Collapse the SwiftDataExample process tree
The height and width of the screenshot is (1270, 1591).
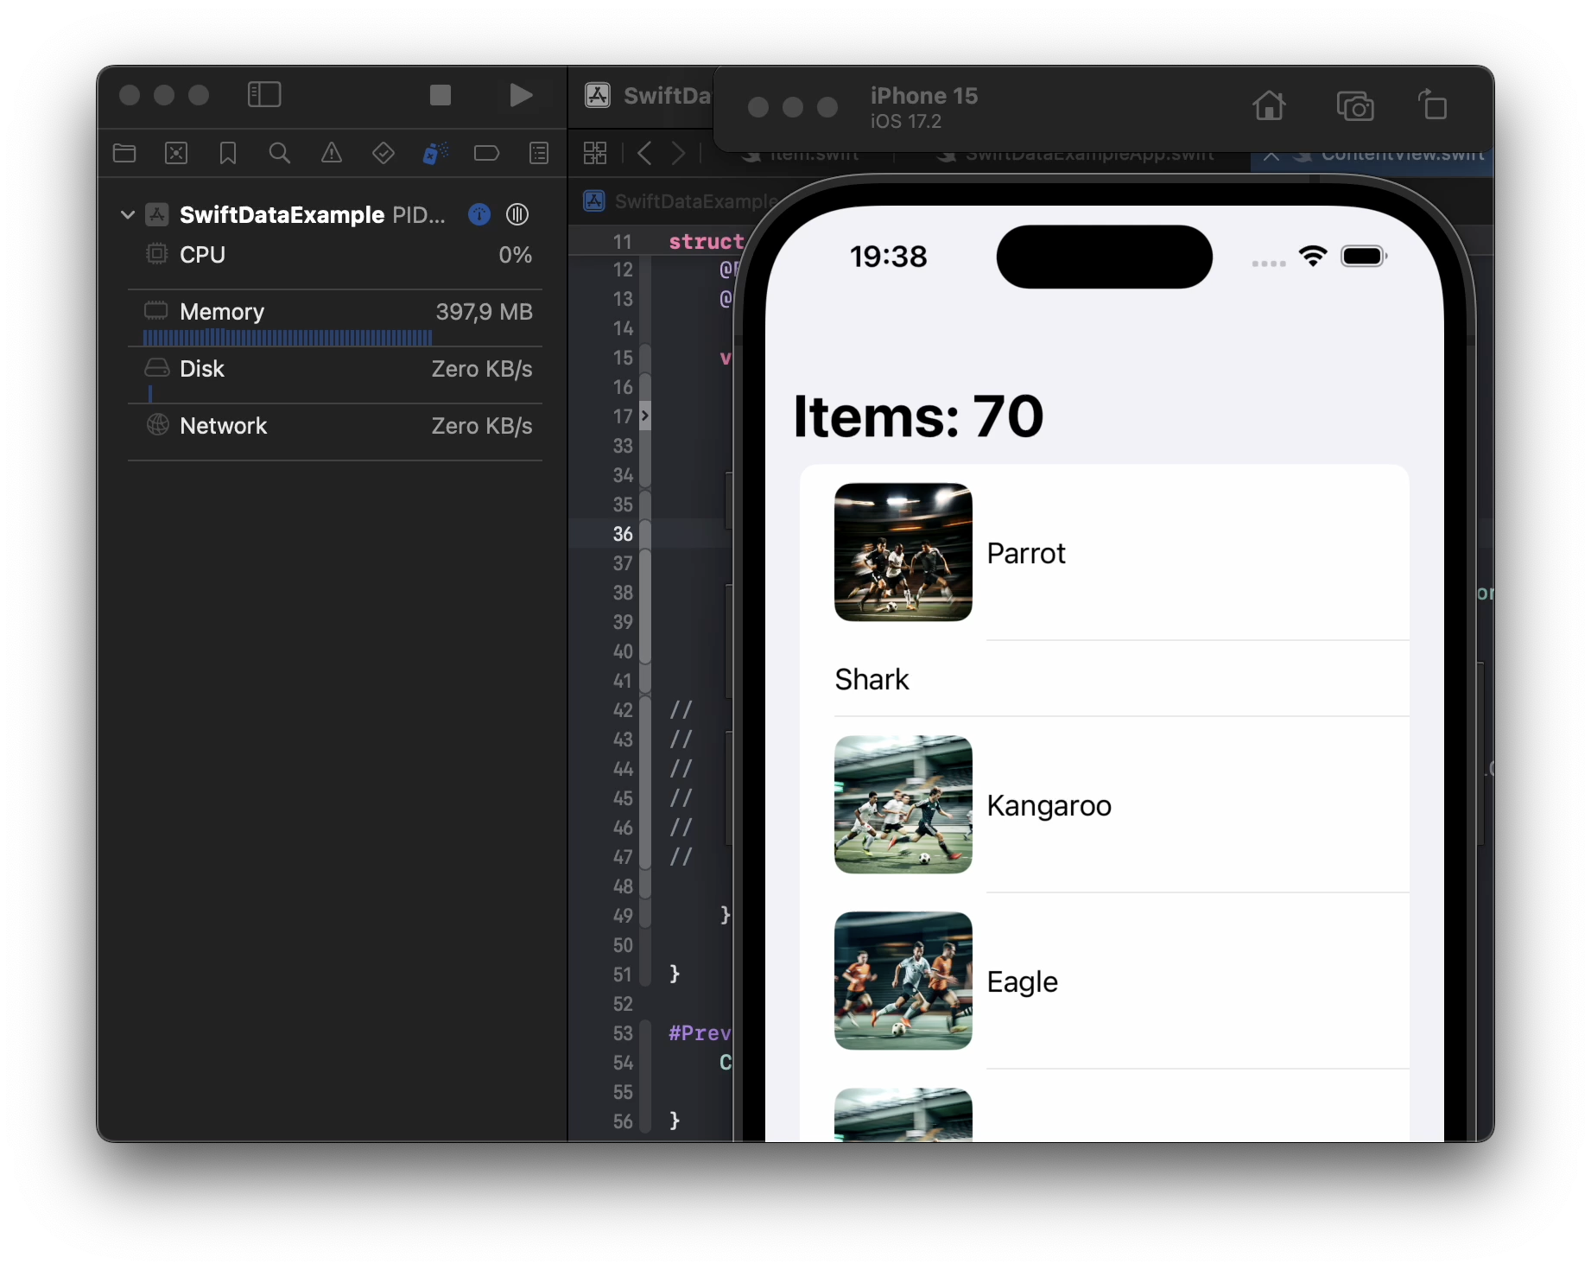(128, 214)
